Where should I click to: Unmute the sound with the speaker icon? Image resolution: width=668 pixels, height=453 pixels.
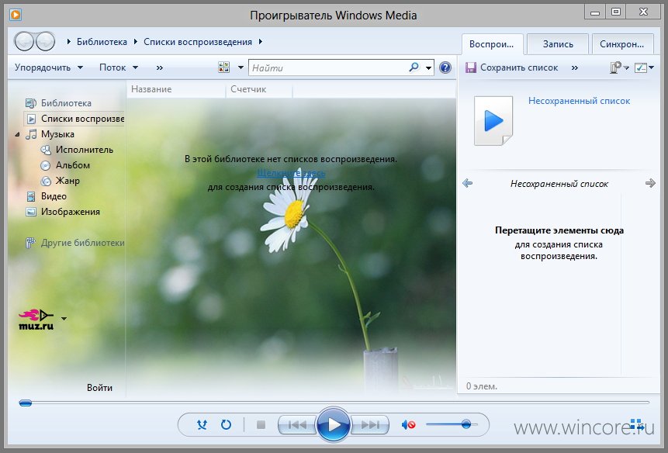408,424
